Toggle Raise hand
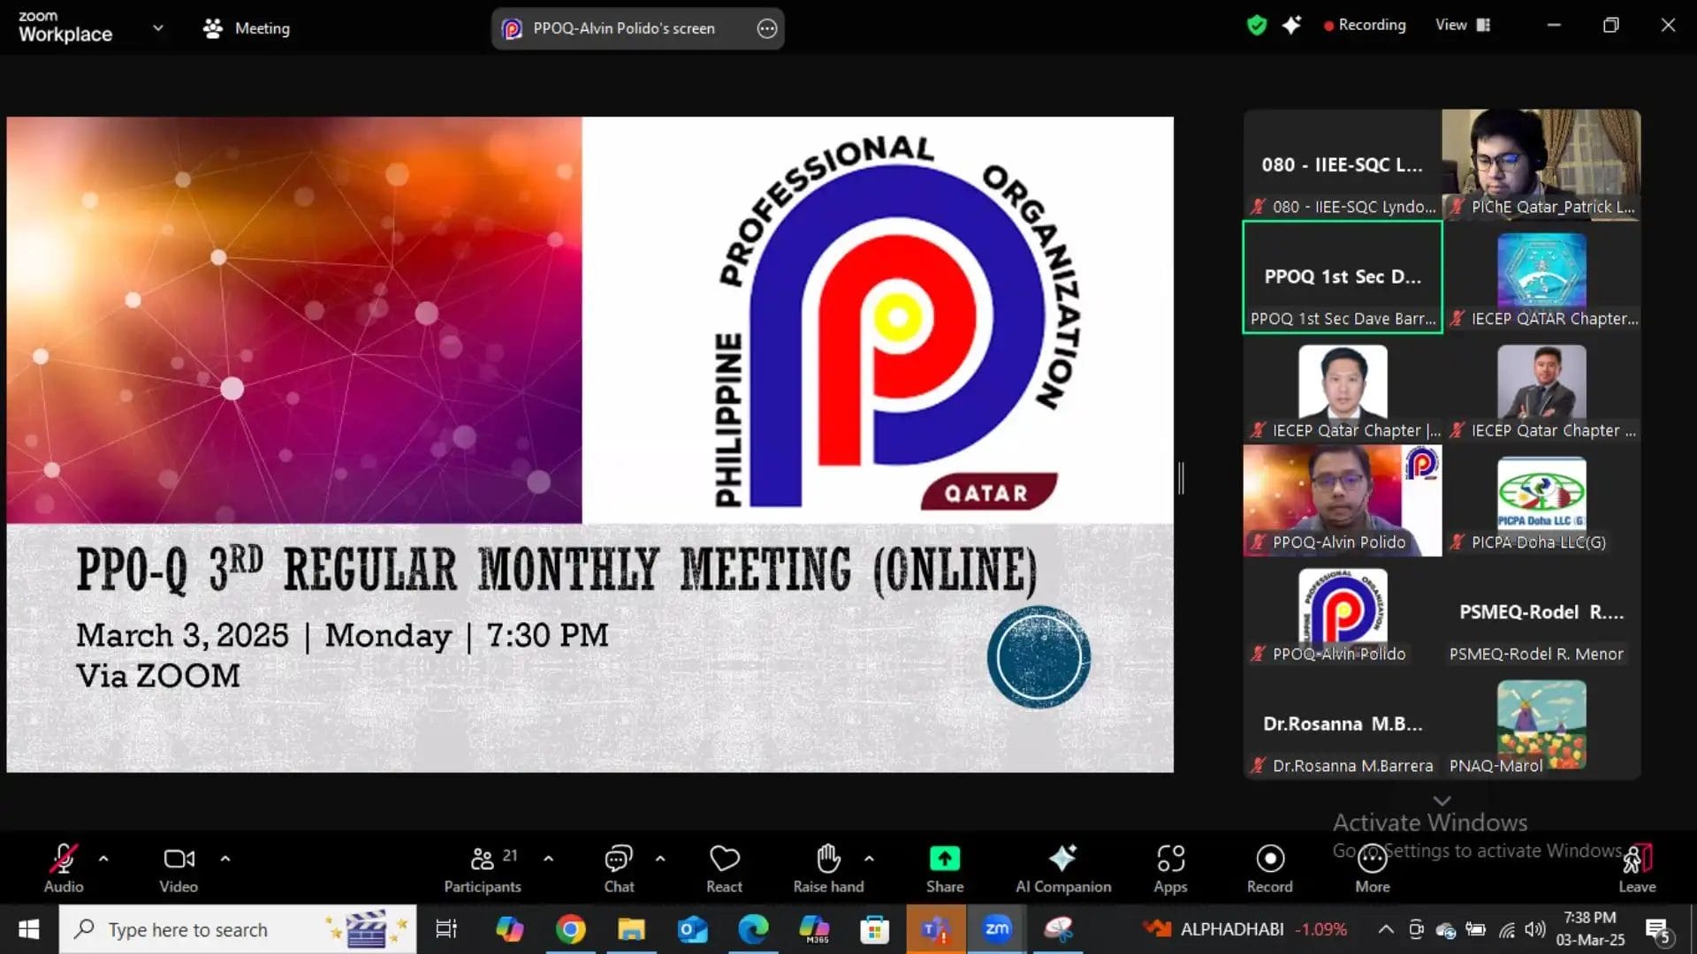The height and width of the screenshot is (954, 1697). pos(828,868)
